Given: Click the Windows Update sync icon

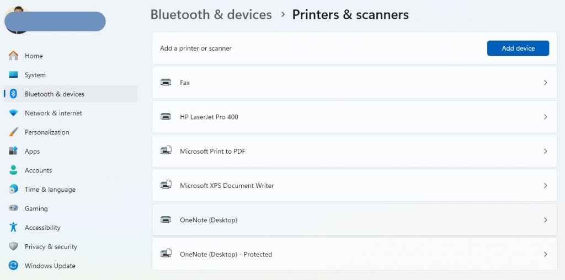Looking at the screenshot, I should coord(13,266).
